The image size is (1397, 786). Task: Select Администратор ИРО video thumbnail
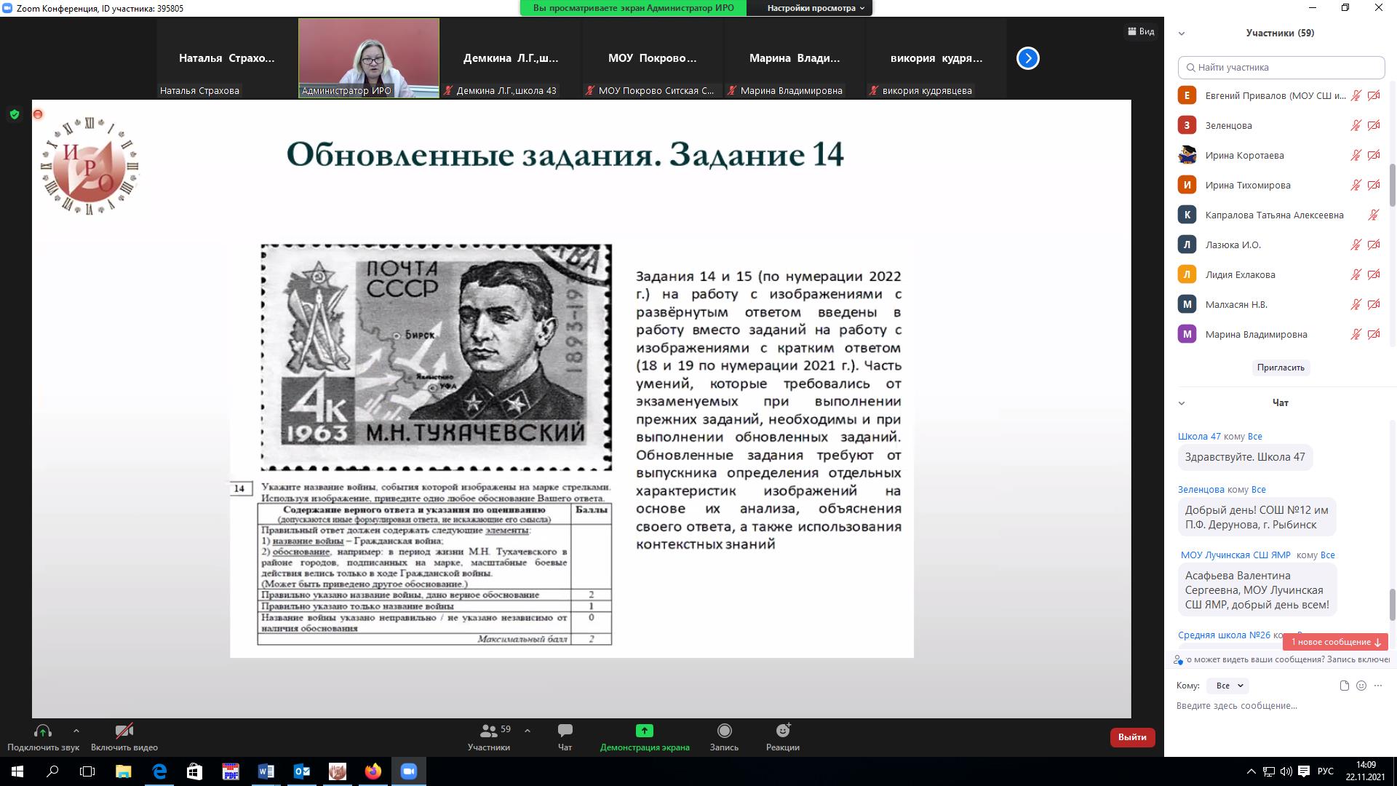[x=369, y=58]
